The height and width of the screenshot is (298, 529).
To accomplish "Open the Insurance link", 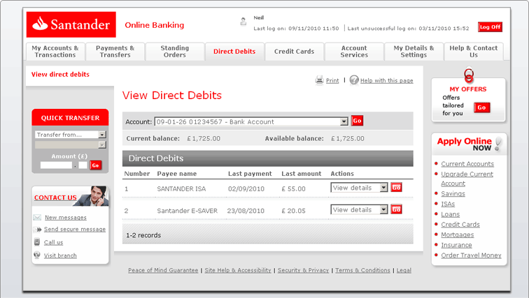I will pos(456,245).
